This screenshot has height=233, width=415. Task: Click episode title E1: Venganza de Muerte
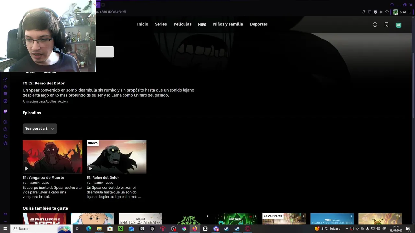[x=43, y=178]
